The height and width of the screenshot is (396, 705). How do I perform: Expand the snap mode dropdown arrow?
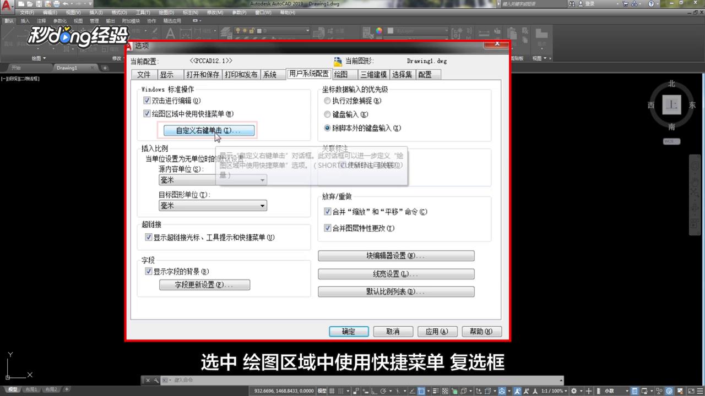pos(348,391)
